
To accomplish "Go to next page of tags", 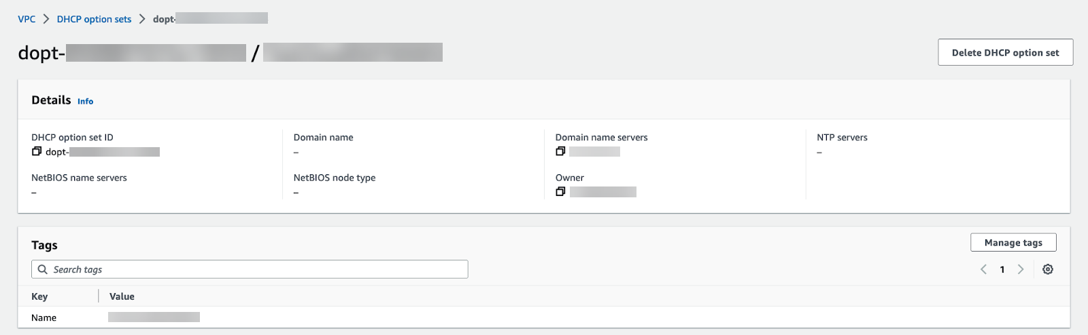I will 1021,269.
